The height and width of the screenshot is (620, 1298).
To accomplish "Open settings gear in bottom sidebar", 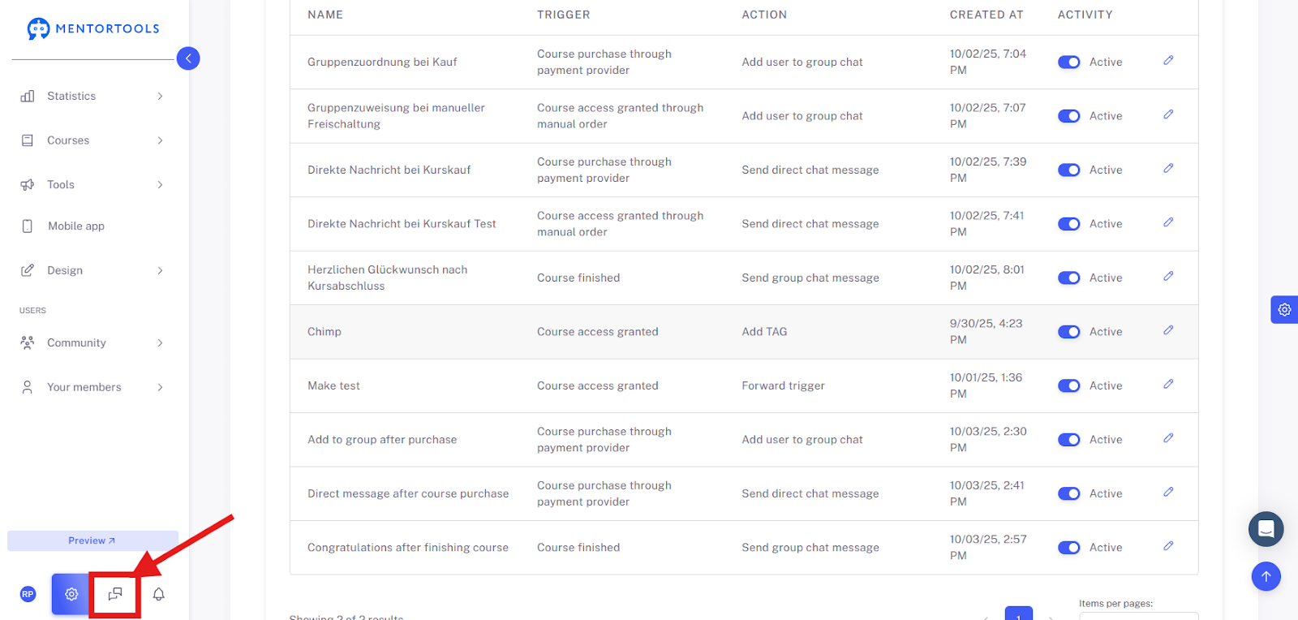I will pyautogui.click(x=71, y=594).
